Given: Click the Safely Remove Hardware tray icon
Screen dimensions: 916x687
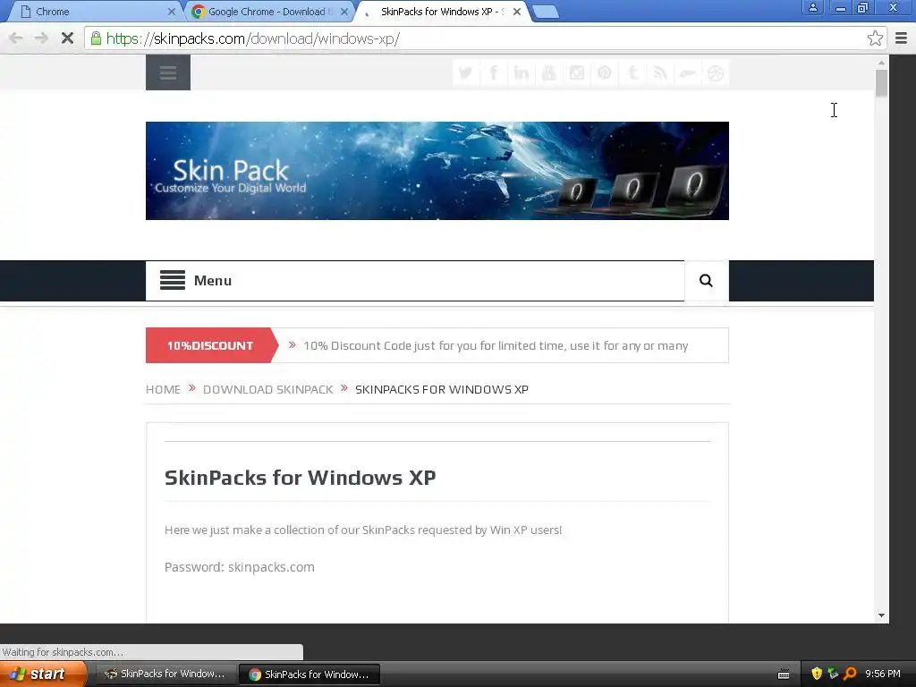Looking at the screenshot, I should coord(833,674).
